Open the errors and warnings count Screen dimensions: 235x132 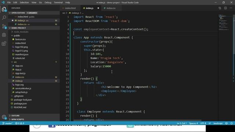point(19,123)
